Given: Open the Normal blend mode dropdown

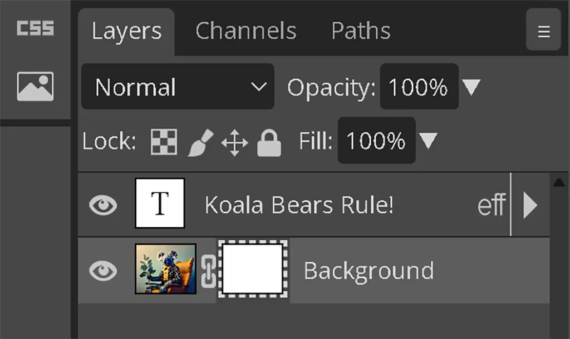Looking at the screenshot, I should tap(178, 87).
